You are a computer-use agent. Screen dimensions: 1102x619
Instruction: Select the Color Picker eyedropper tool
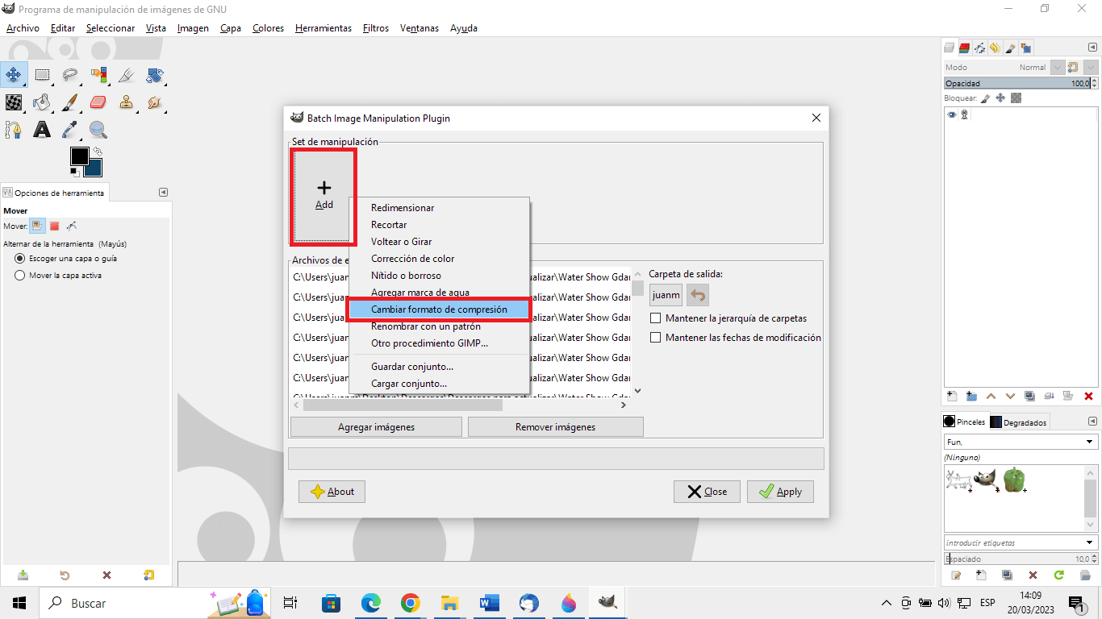click(70, 129)
